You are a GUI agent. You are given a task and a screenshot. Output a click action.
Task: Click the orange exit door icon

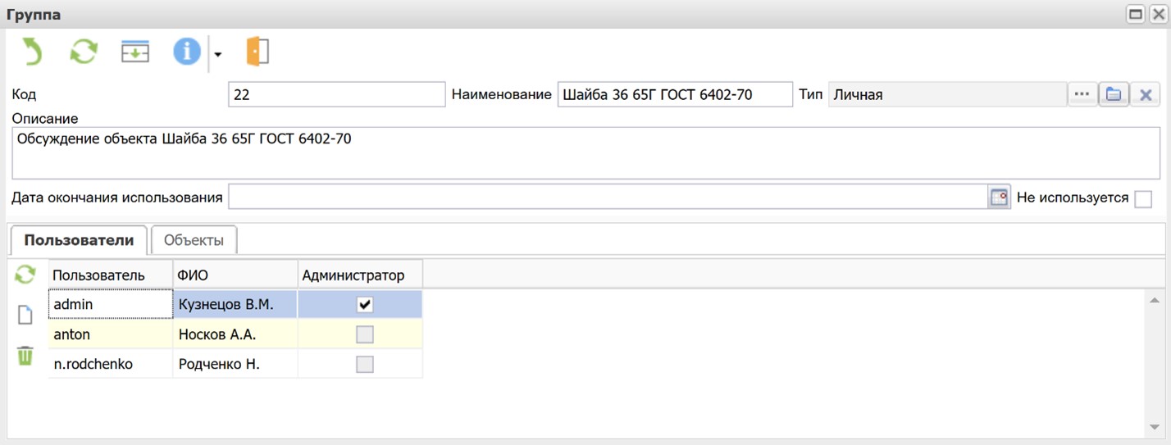tap(257, 52)
